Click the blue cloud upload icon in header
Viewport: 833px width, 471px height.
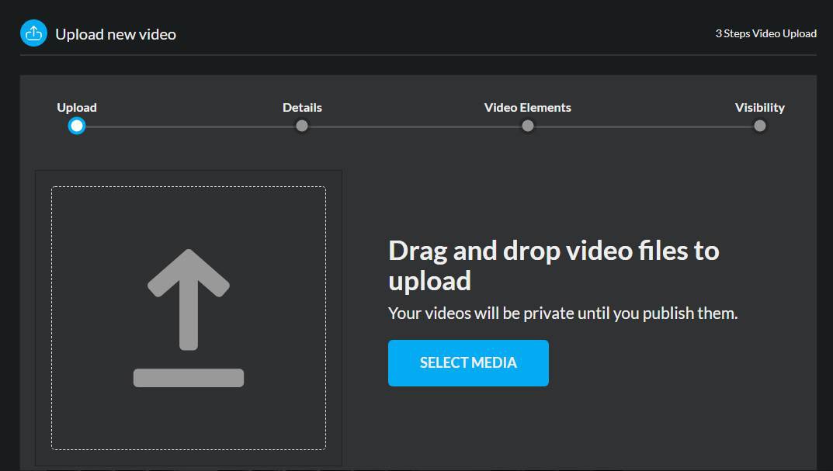coord(33,33)
